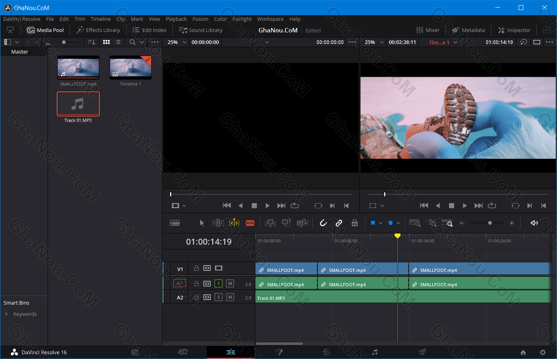Viewport: 557px width, 359px height.
Task: Open source viewer 25% zoom dropdown
Action: pyautogui.click(x=177, y=42)
